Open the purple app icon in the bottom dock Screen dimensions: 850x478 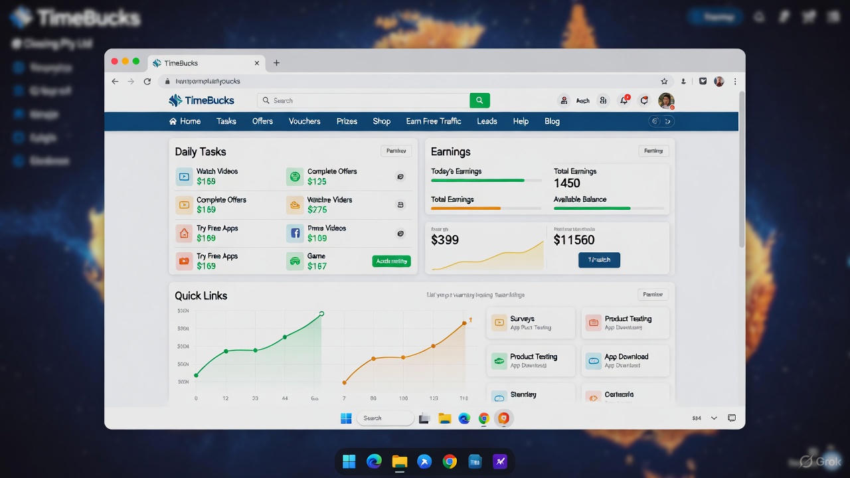(x=499, y=461)
